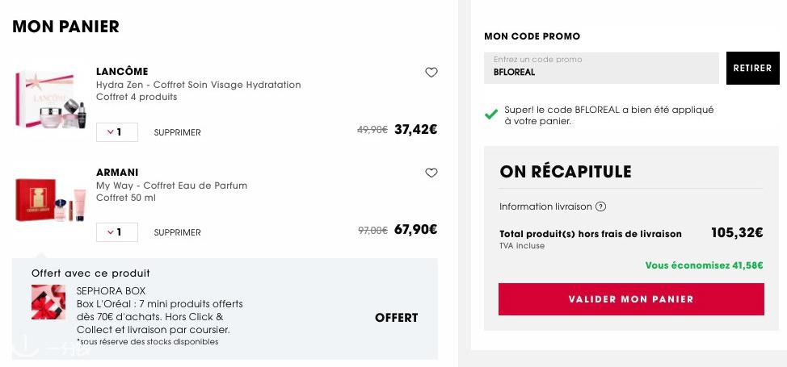This screenshot has height=367, width=787.
Task: Click VALIDER MON PANIER button
Action: tap(631, 299)
